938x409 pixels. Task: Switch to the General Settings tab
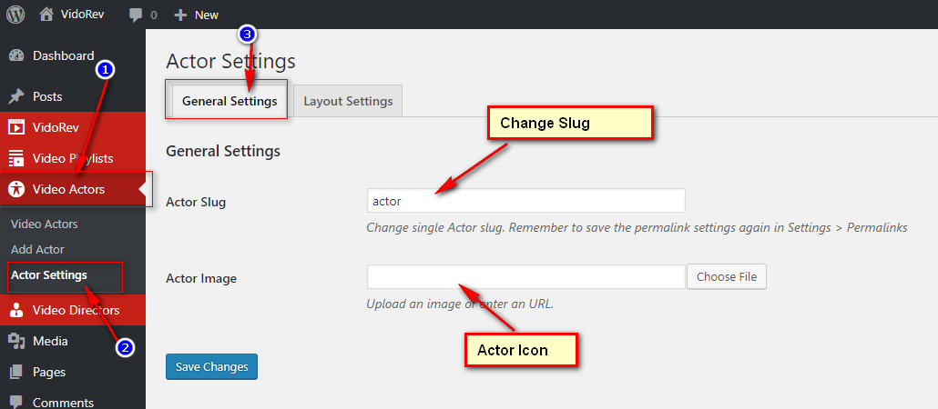[x=229, y=101]
